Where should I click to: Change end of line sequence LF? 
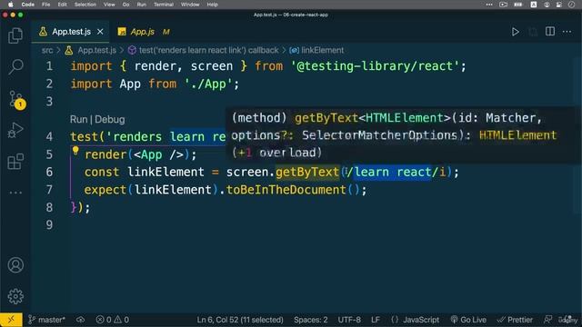pyautogui.click(x=376, y=320)
